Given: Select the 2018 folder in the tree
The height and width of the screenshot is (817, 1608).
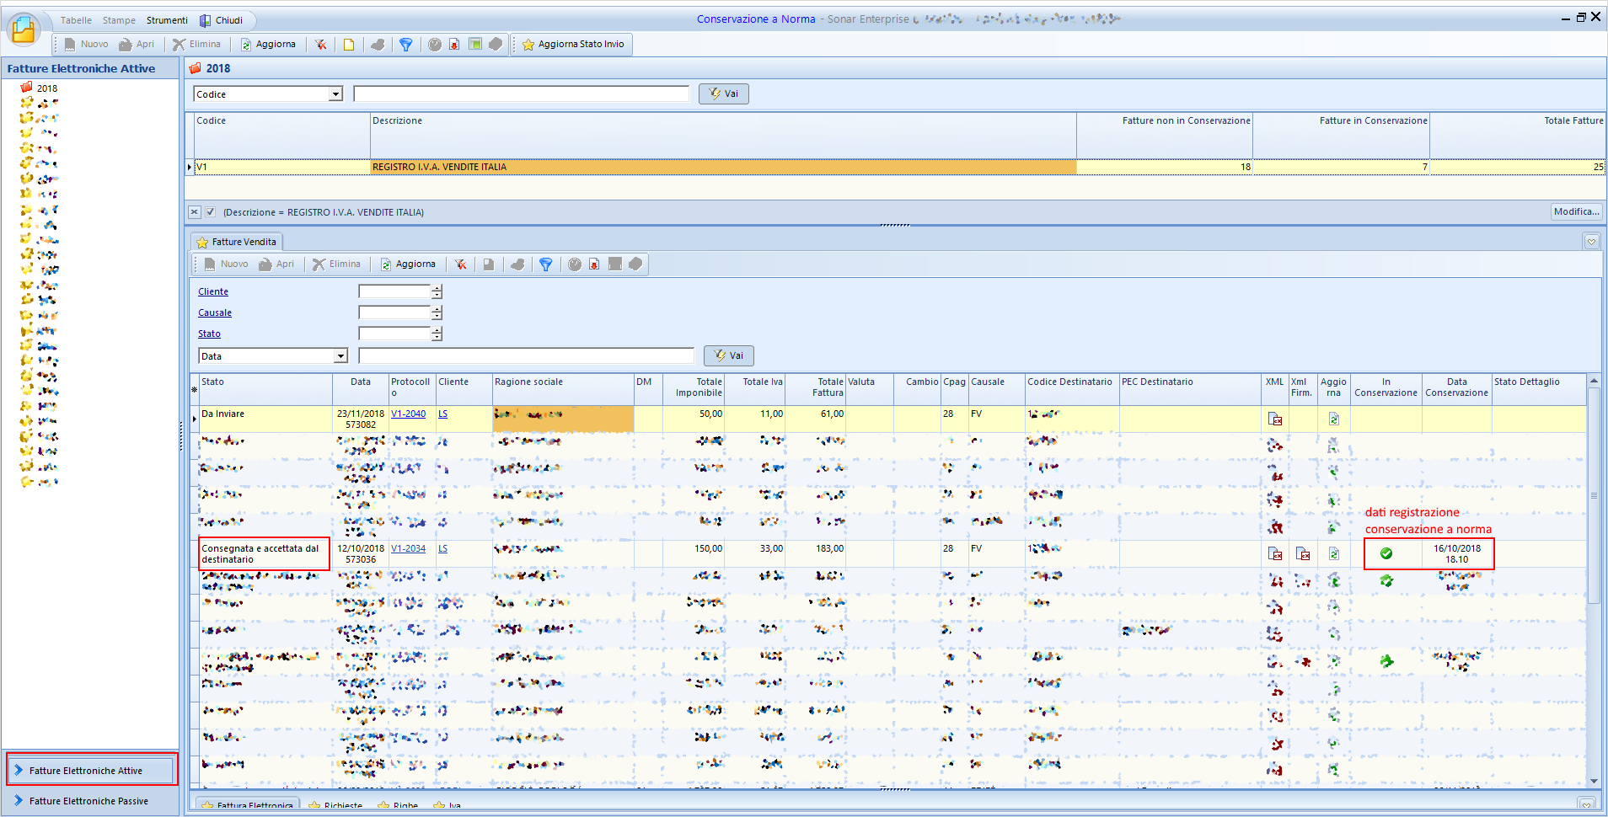Looking at the screenshot, I should point(46,88).
